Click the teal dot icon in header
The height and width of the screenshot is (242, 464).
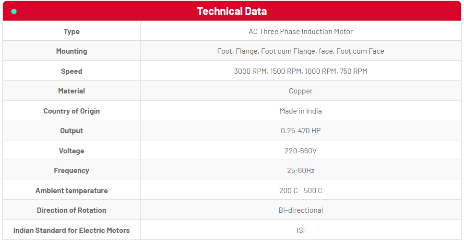[14, 12]
